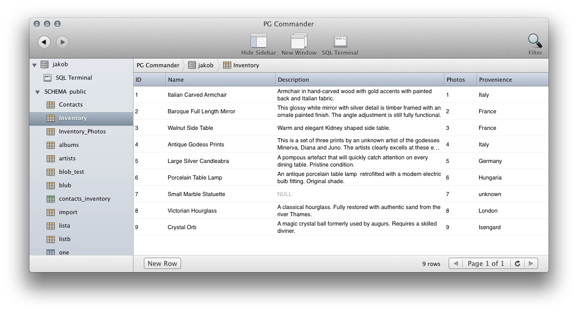Click the PG Commander breadcrumb
The image size is (578, 313).
[158, 65]
